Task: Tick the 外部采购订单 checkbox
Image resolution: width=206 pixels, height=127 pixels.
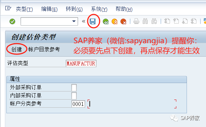Action: coord(74,88)
